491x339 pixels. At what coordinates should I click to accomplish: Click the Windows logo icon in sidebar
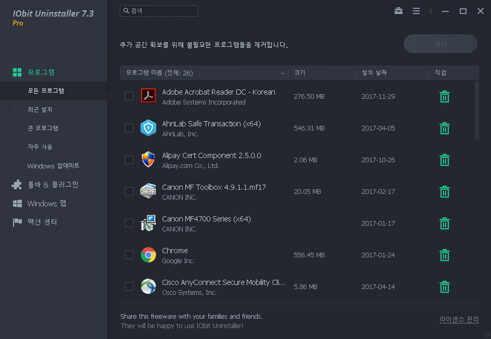click(17, 204)
